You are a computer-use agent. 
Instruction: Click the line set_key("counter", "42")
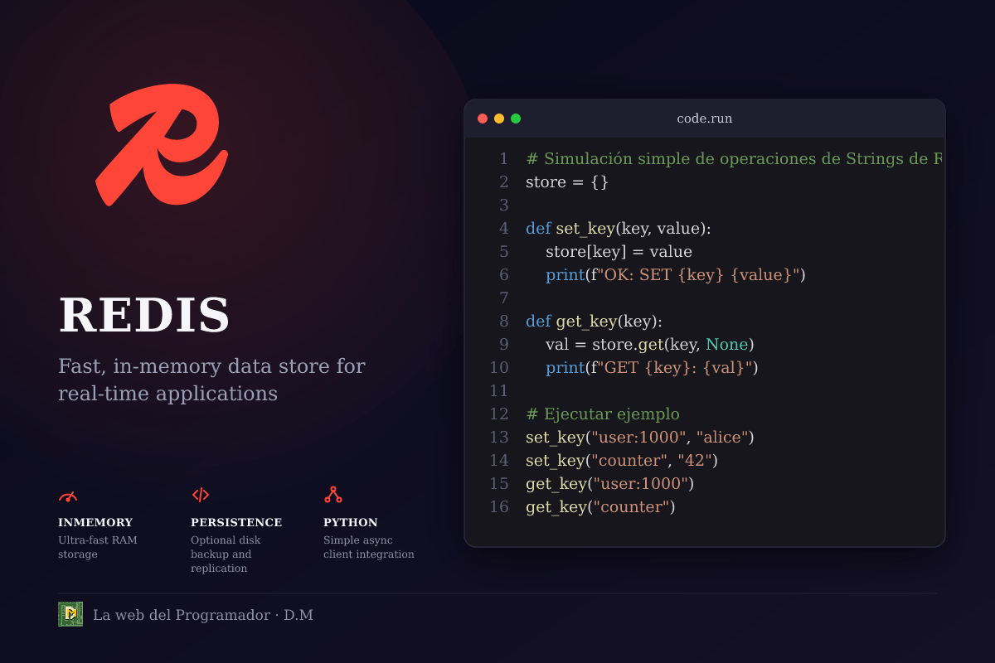pyautogui.click(x=622, y=460)
